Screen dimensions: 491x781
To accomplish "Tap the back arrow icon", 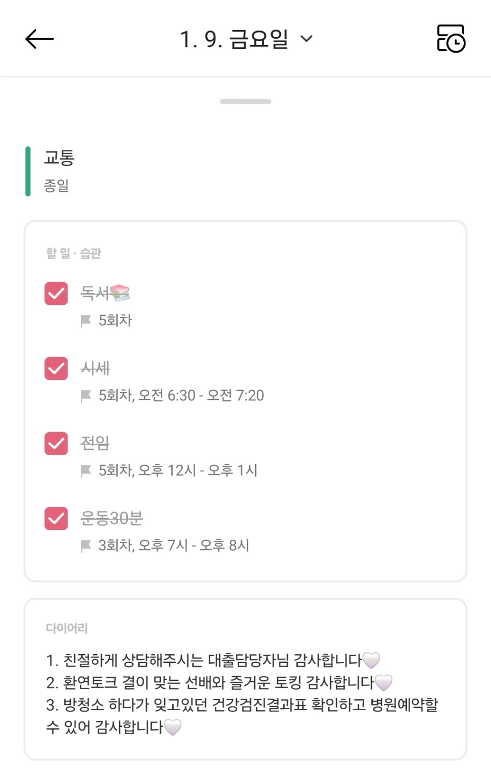I will pyautogui.click(x=39, y=39).
